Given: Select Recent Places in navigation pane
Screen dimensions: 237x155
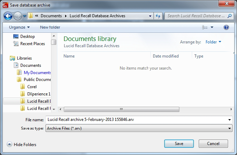Looking at the screenshot, I should pyautogui.click(x=32, y=44).
